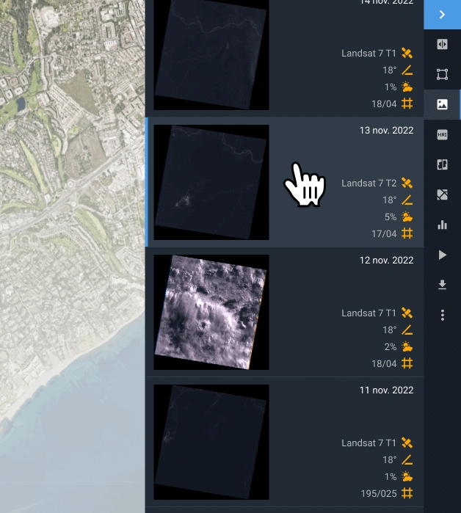Click the download icon in sidebar
461x513 pixels.
pyautogui.click(x=442, y=285)
